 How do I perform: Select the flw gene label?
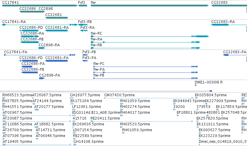click(x=93, y=3)
